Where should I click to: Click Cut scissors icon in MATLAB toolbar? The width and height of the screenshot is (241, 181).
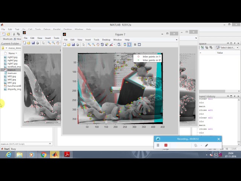(14, 34)
